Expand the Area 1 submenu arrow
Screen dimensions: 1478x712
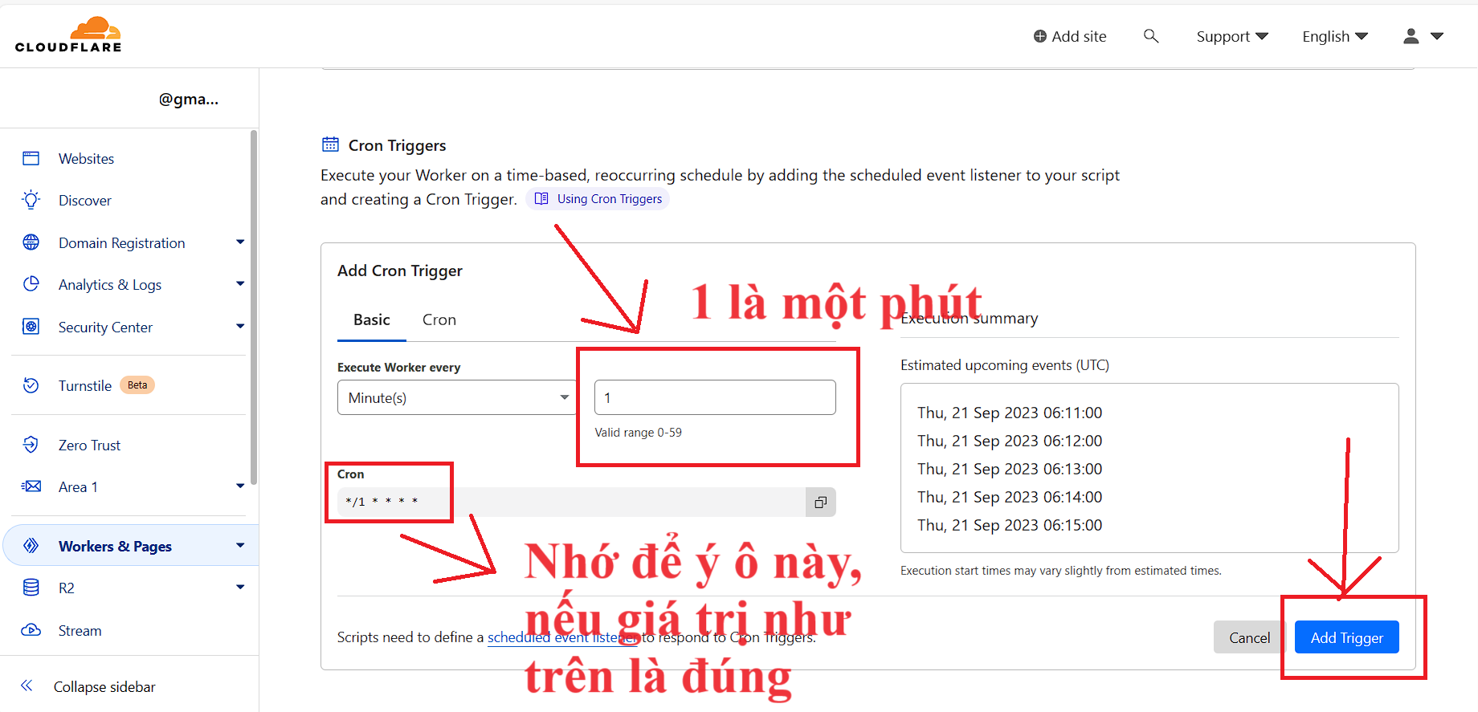pyautogui.click(x=240, y=486)
